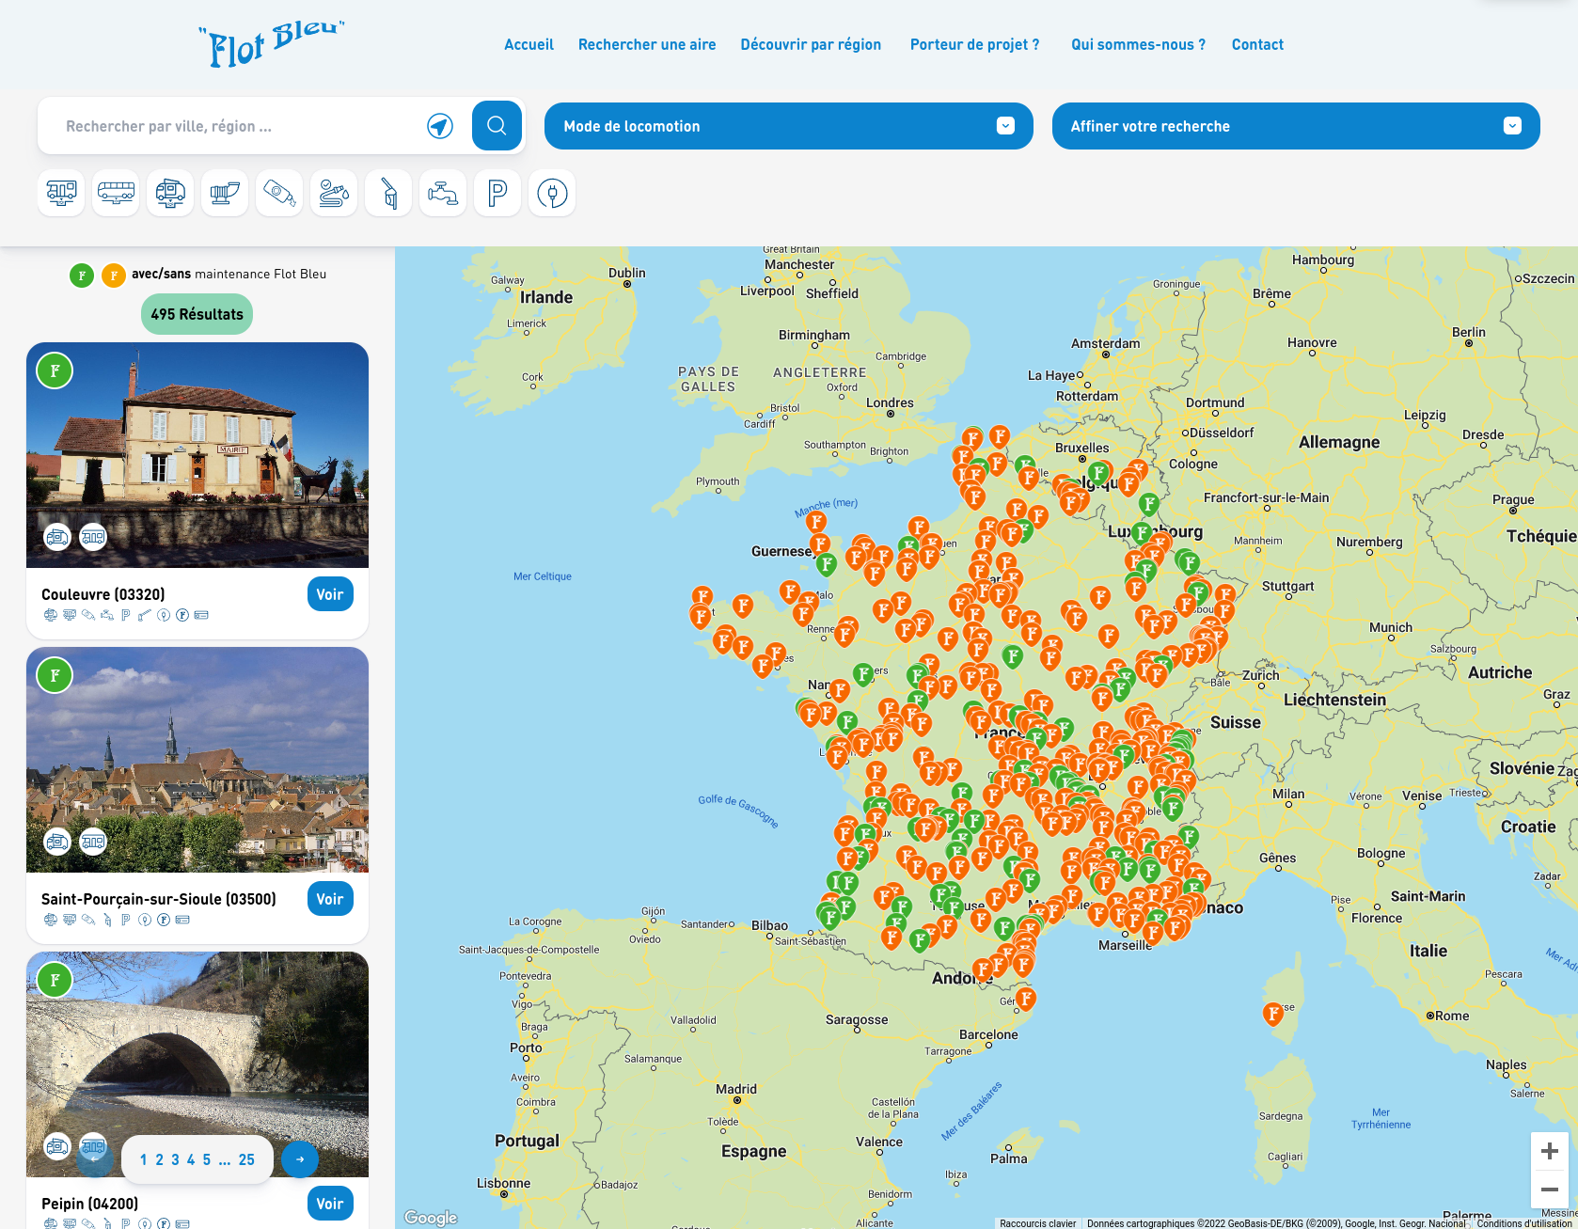The width and height of the screenshot is (1578, 1229).
Task: Go to next results page arrow
Action: coord(300,1159)
